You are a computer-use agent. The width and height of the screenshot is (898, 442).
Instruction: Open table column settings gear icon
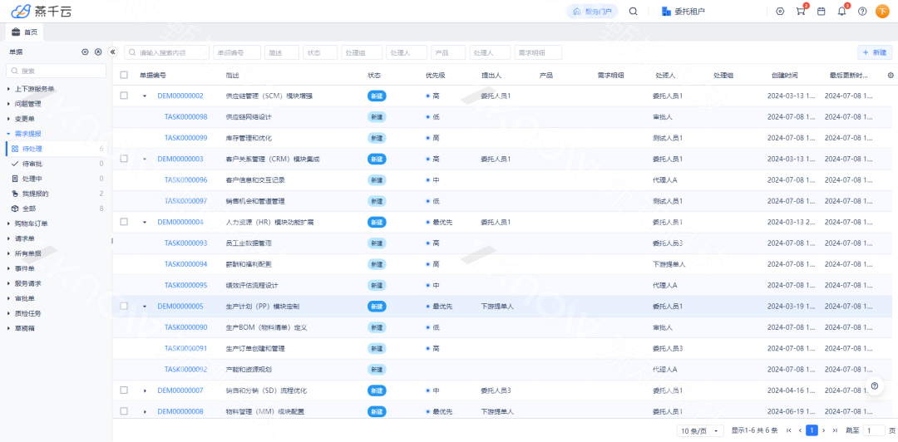click(x=891, y=75)
